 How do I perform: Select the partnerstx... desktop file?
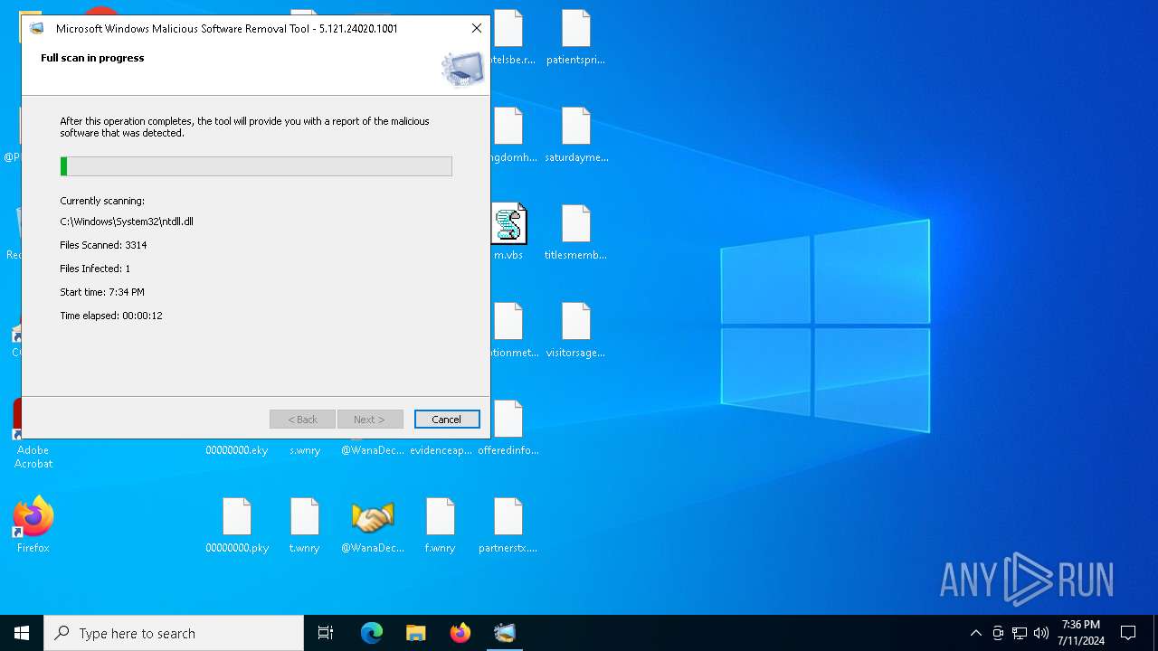pos(508,526)
